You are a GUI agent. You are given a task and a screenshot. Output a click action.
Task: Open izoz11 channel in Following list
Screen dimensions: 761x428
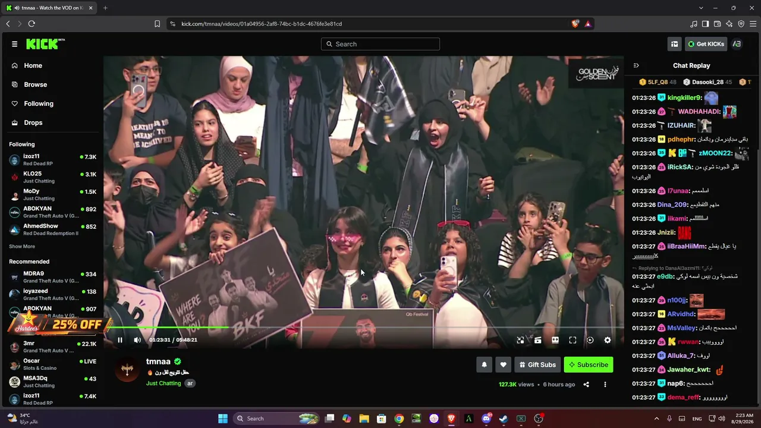(52, 160)
